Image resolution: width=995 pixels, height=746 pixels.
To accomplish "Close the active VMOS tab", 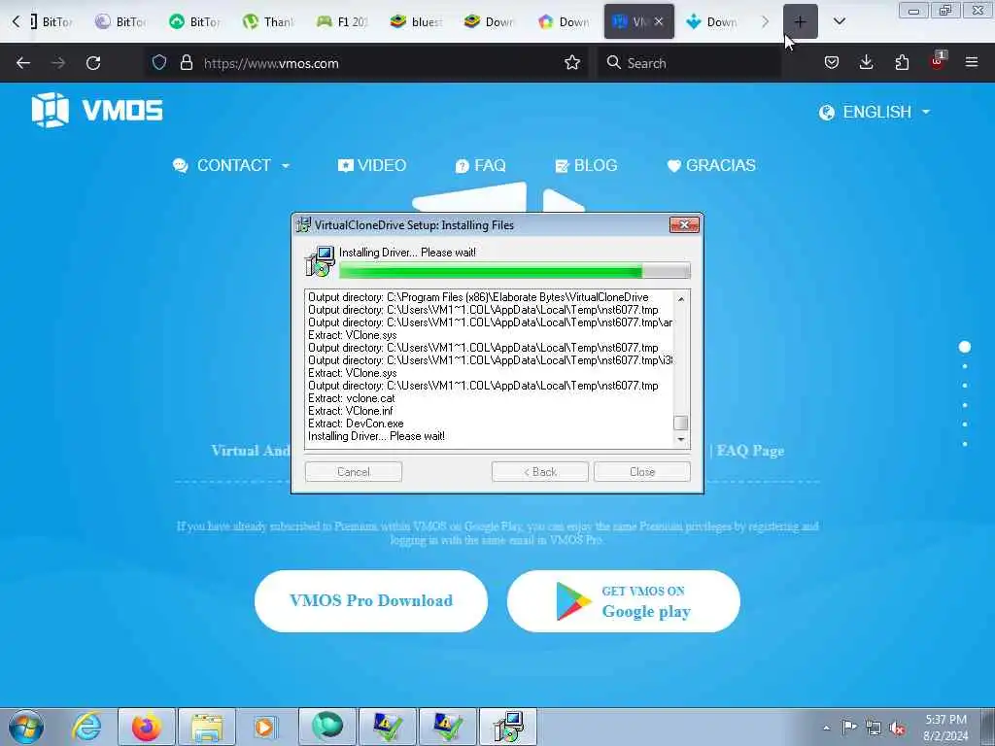I will coord(659,21).
